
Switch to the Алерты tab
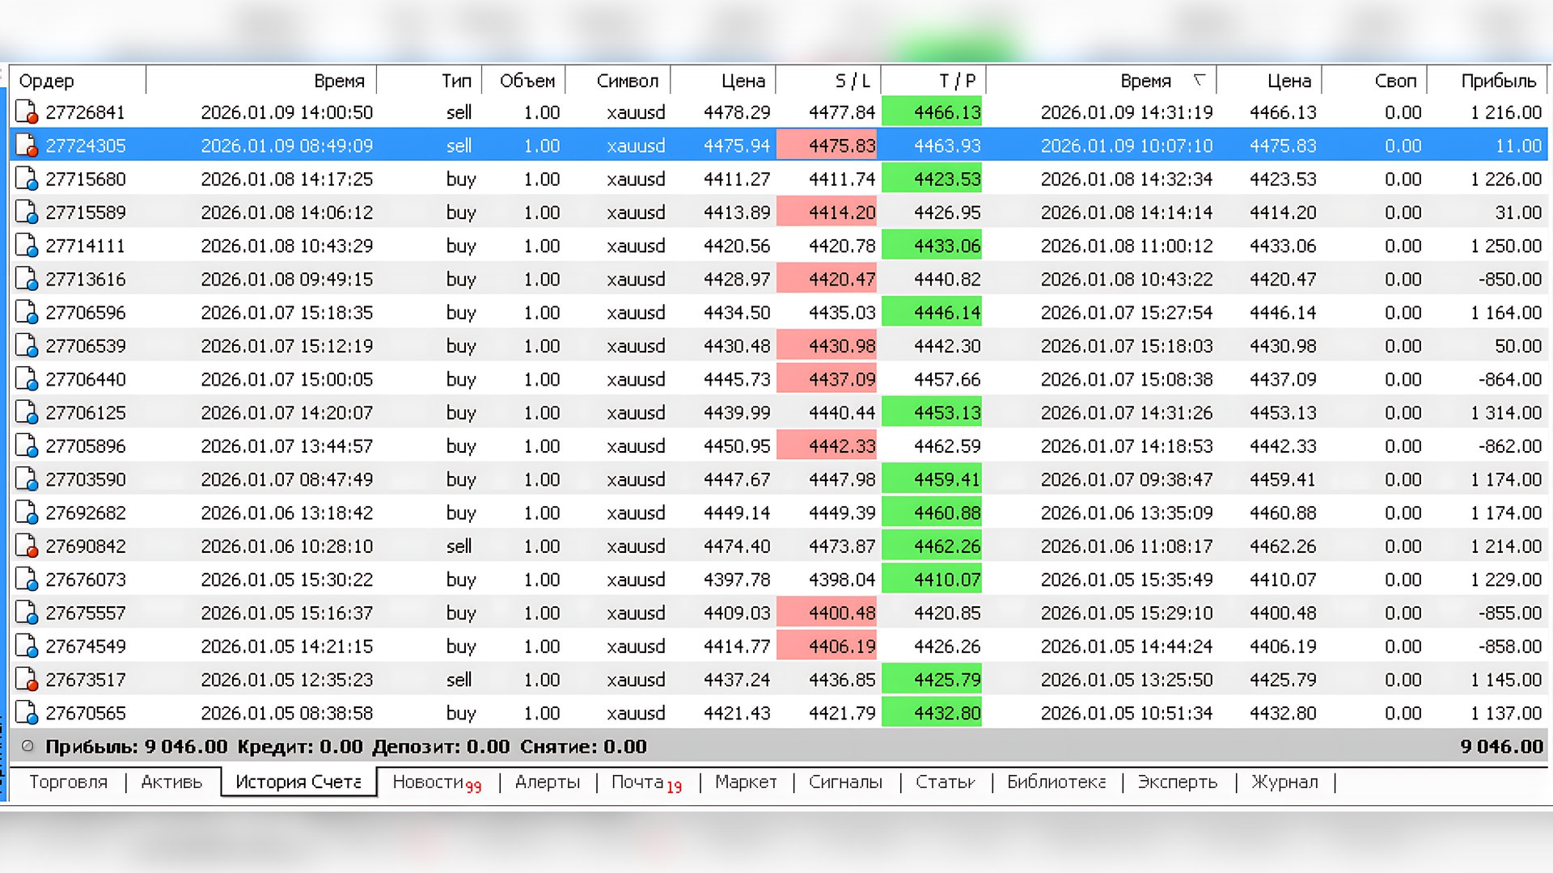548,782
